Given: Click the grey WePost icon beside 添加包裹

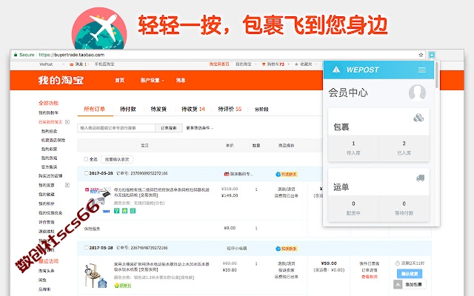Looking at the screenshot, I should point(398,284).
